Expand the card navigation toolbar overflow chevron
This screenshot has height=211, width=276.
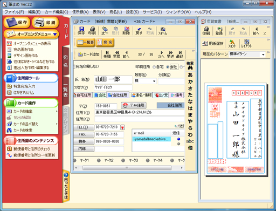coord(194,51)
